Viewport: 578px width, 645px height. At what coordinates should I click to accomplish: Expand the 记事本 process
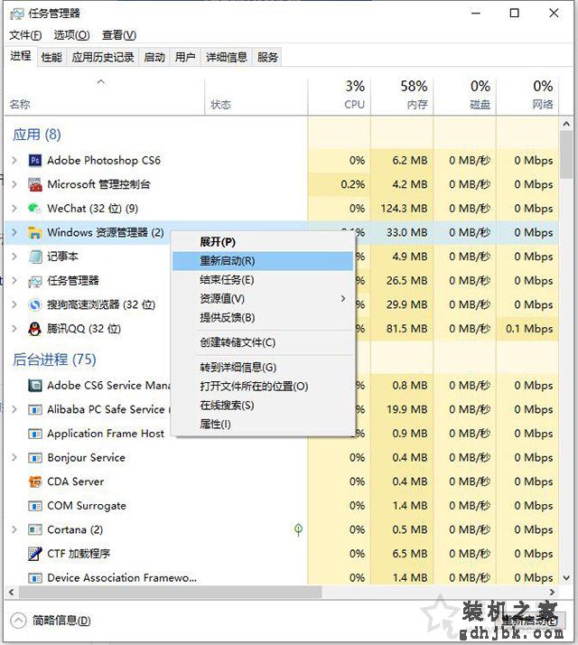pos(14,257)
